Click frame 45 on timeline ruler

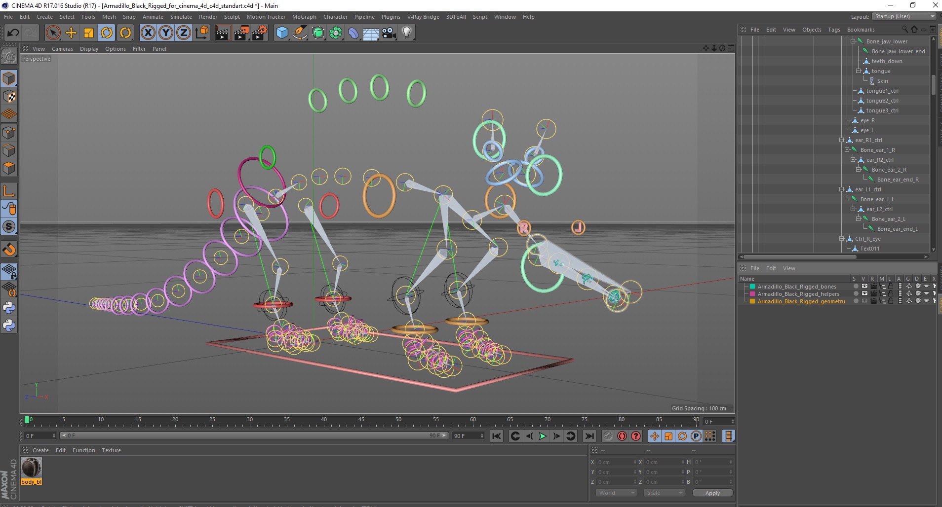coord(361,420)
